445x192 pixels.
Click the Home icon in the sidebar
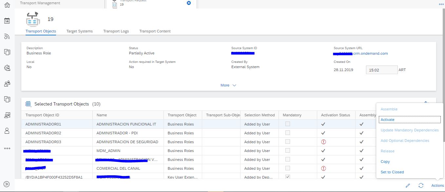tap(7, 5)
